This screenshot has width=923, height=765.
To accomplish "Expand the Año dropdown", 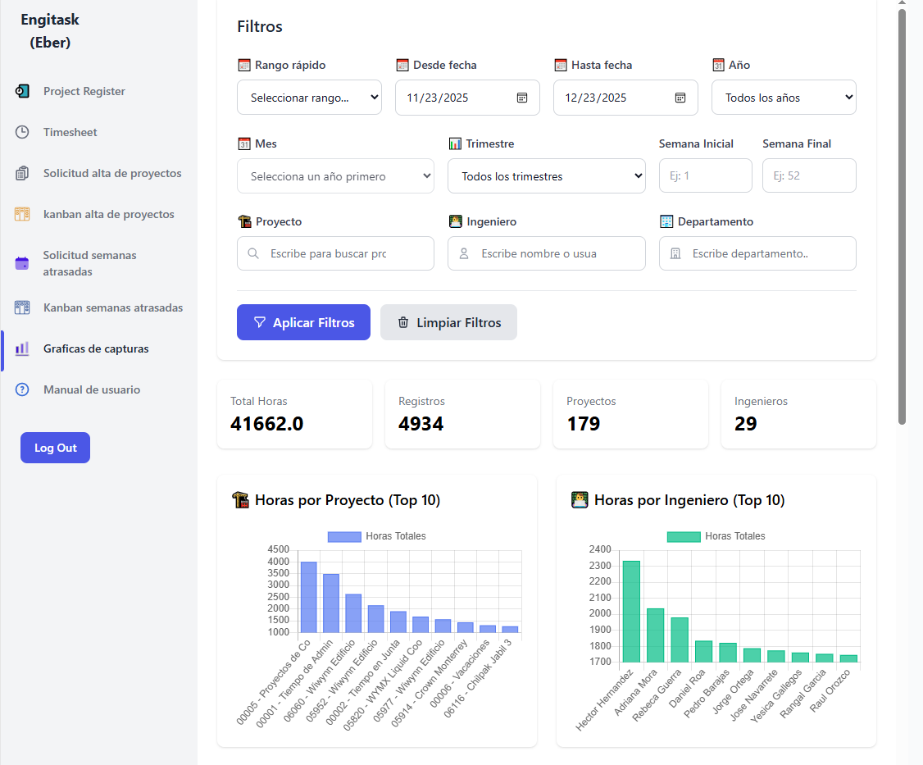I will [783, 98].
